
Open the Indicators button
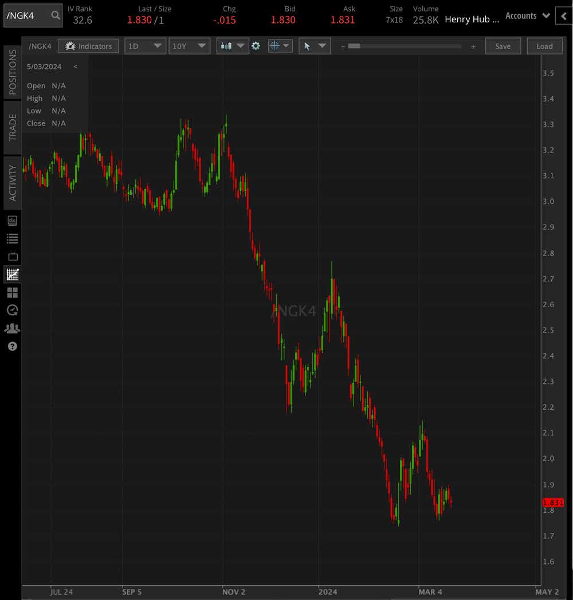(88, 46)
